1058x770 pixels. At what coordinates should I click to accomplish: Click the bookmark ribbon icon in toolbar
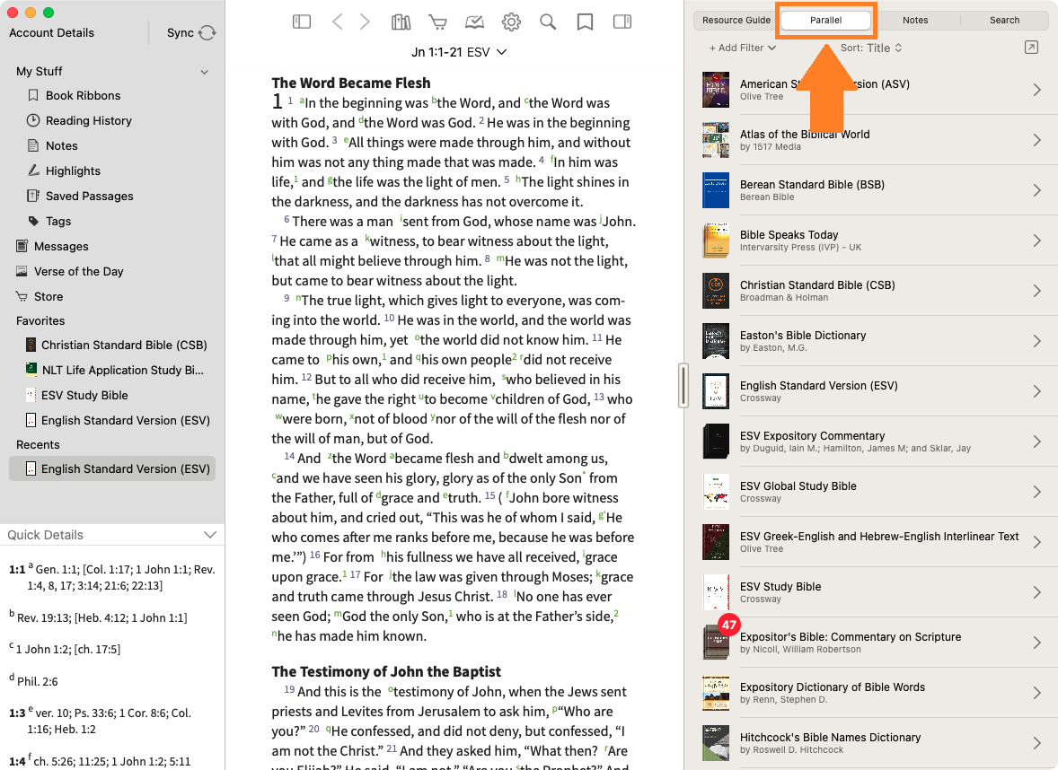585,22
